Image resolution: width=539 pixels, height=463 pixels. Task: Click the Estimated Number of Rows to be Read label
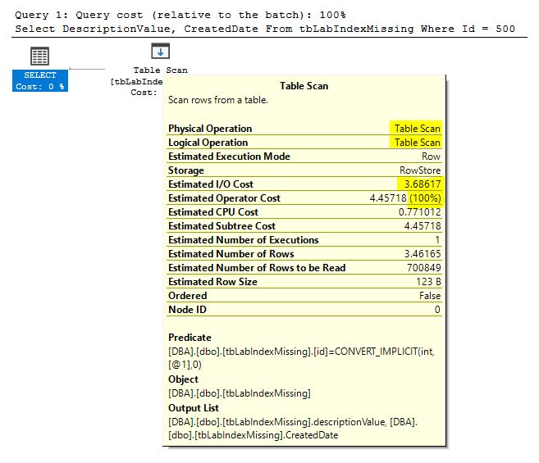click(257, 268)
